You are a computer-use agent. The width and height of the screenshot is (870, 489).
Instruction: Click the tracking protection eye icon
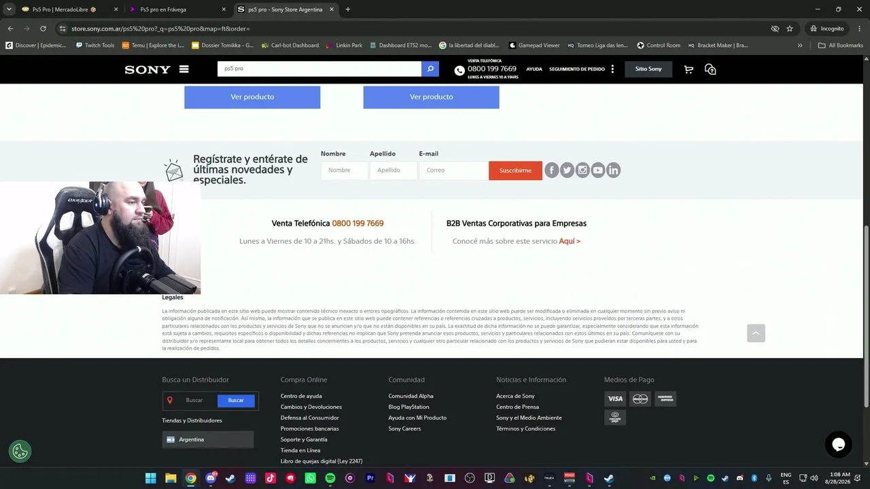click(775, 29)
